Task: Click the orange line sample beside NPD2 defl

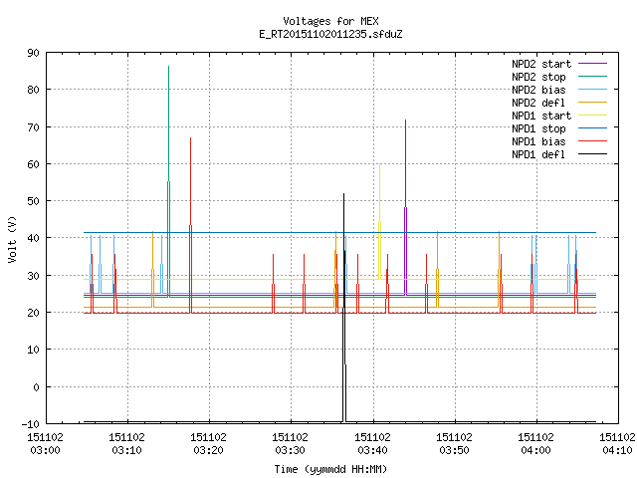Action: tap(592, 103)
